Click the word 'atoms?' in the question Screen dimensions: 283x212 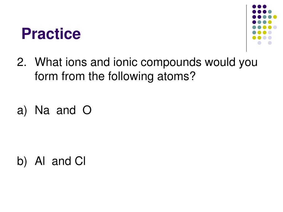pyautogui.click(x=176, y=76)
